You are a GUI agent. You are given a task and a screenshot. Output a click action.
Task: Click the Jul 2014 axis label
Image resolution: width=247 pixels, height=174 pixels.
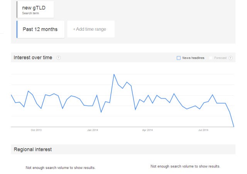coord(203,130)
